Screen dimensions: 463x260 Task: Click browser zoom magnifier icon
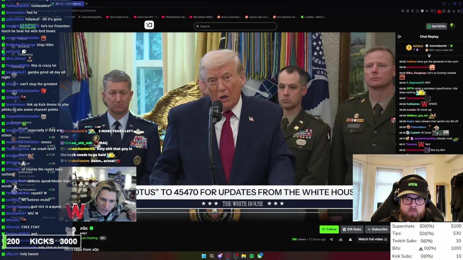click(403, 11)
